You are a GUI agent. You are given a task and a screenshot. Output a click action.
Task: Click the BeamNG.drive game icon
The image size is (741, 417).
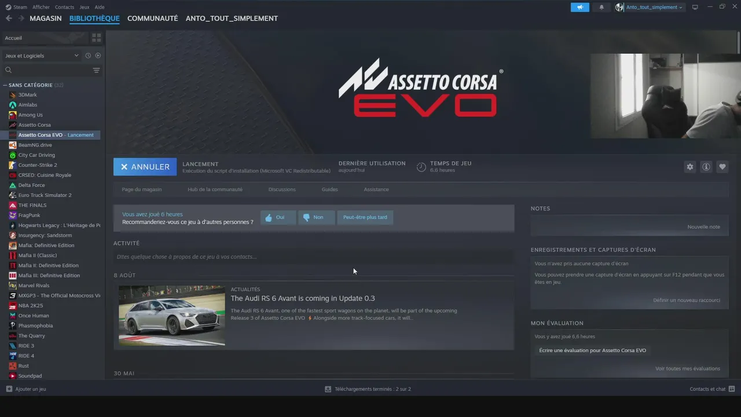[13, 145]
